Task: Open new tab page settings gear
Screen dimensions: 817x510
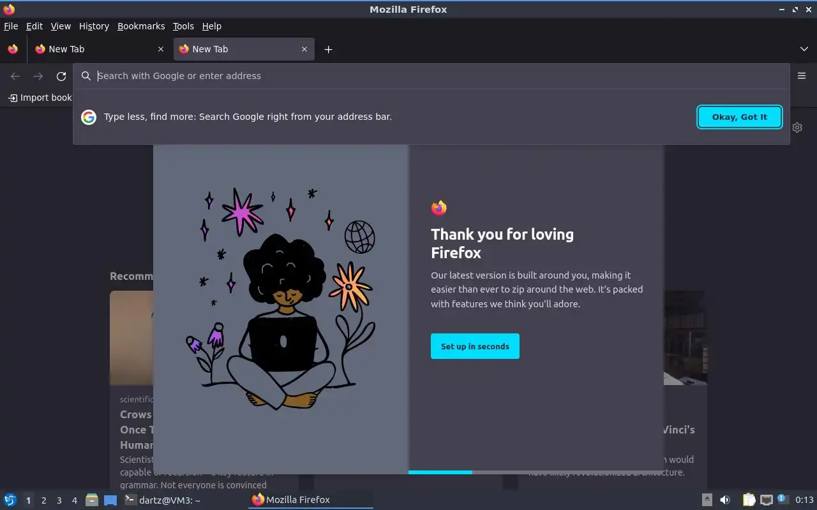Action: [x=797, y=127]
